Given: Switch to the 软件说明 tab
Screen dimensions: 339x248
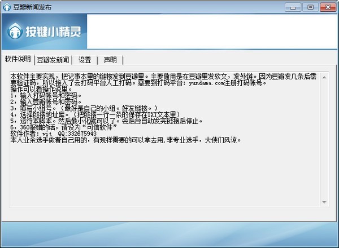Looking at the screenshot, I should [x=18, y=59].
